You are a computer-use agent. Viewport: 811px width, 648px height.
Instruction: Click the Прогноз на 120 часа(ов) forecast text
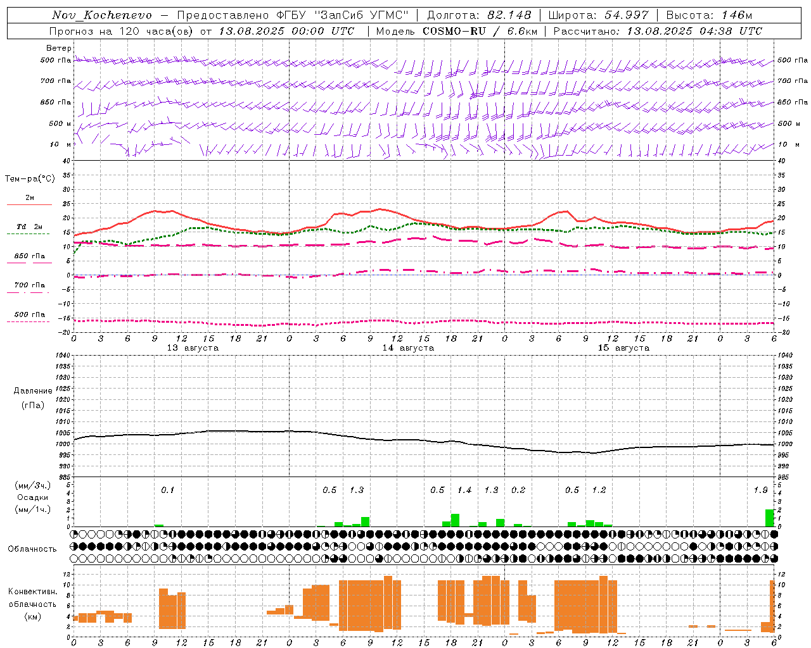(x=122, y=31)
